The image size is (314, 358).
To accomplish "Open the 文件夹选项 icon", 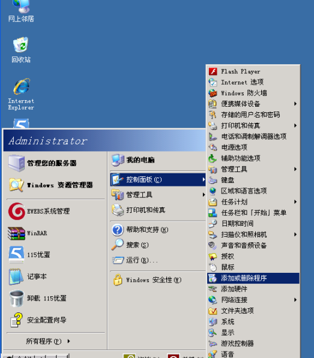I will [213, 311].
